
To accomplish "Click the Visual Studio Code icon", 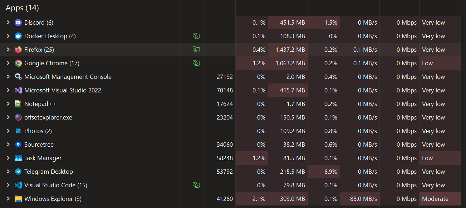I will pyautogui.click(x=18, y=185).
